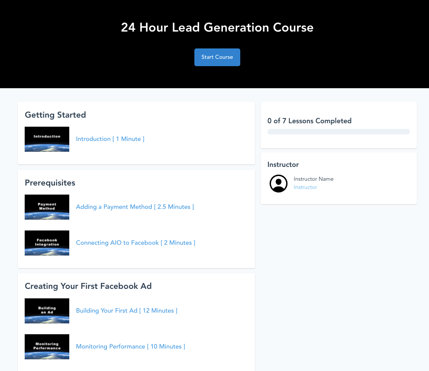The image size is (429, 371).
Task: Click the Instructor card heading
Action: [283, 164]
